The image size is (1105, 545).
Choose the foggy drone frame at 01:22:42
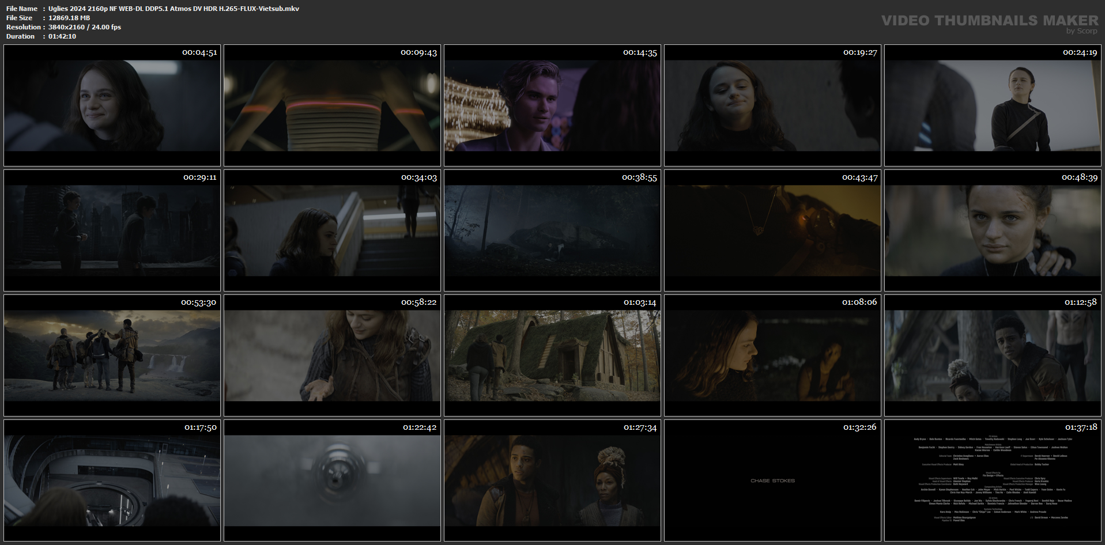(332, 480)
